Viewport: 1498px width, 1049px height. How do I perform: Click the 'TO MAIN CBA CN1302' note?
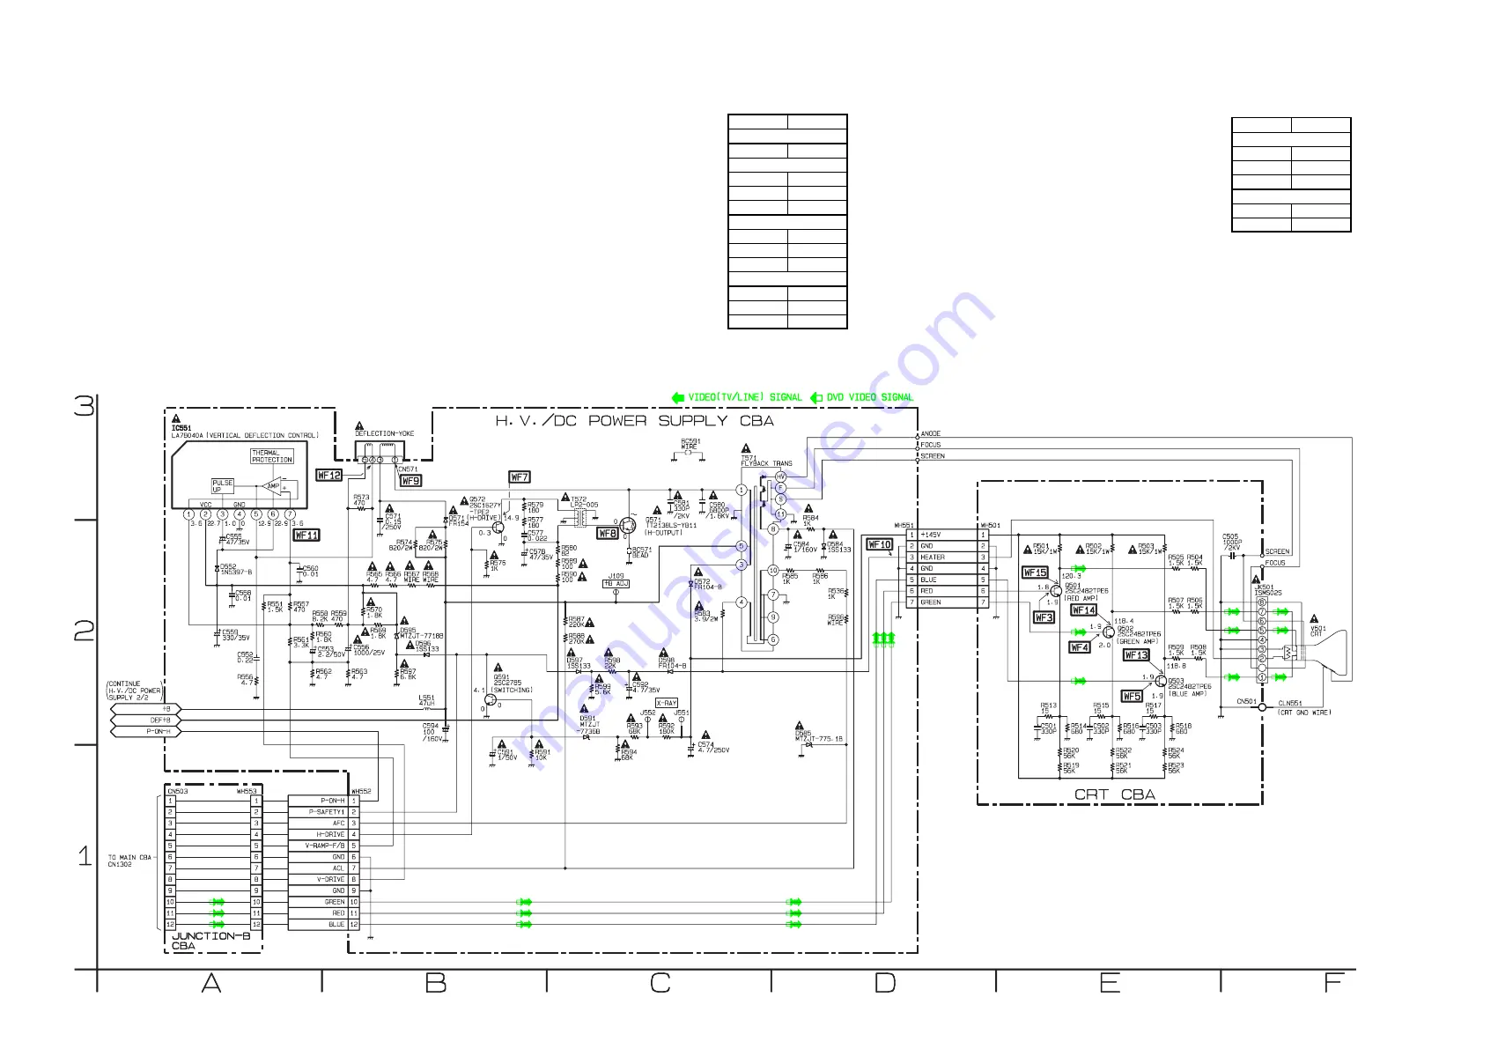(129, 861)
